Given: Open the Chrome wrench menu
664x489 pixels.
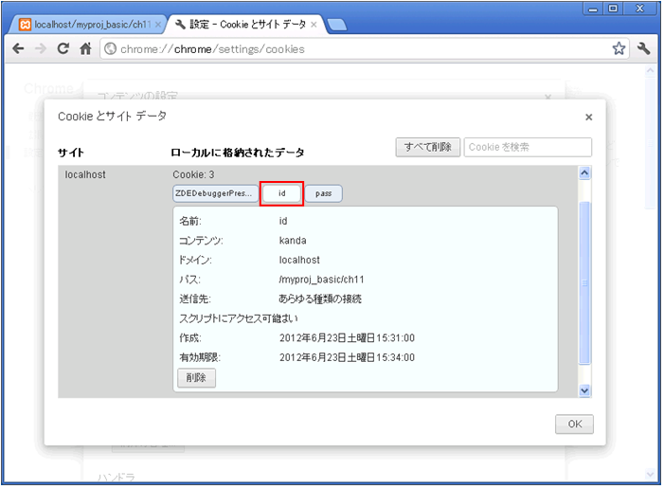Looking at the screenshot, I should coord(643,48).
